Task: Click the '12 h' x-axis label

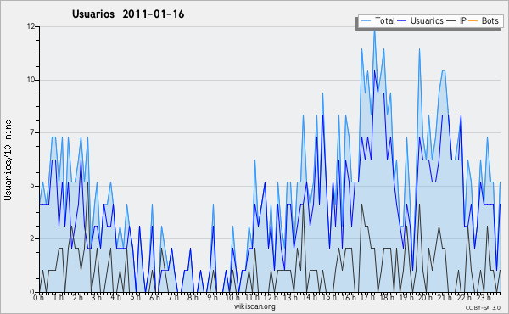Action: 271,297
